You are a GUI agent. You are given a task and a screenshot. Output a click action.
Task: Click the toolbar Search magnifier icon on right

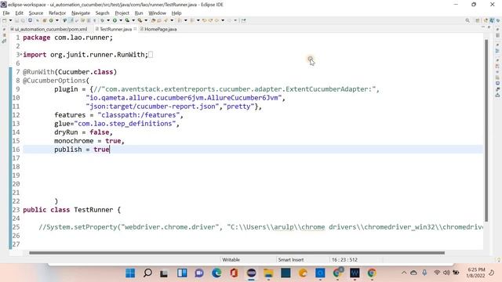(467, 20)
